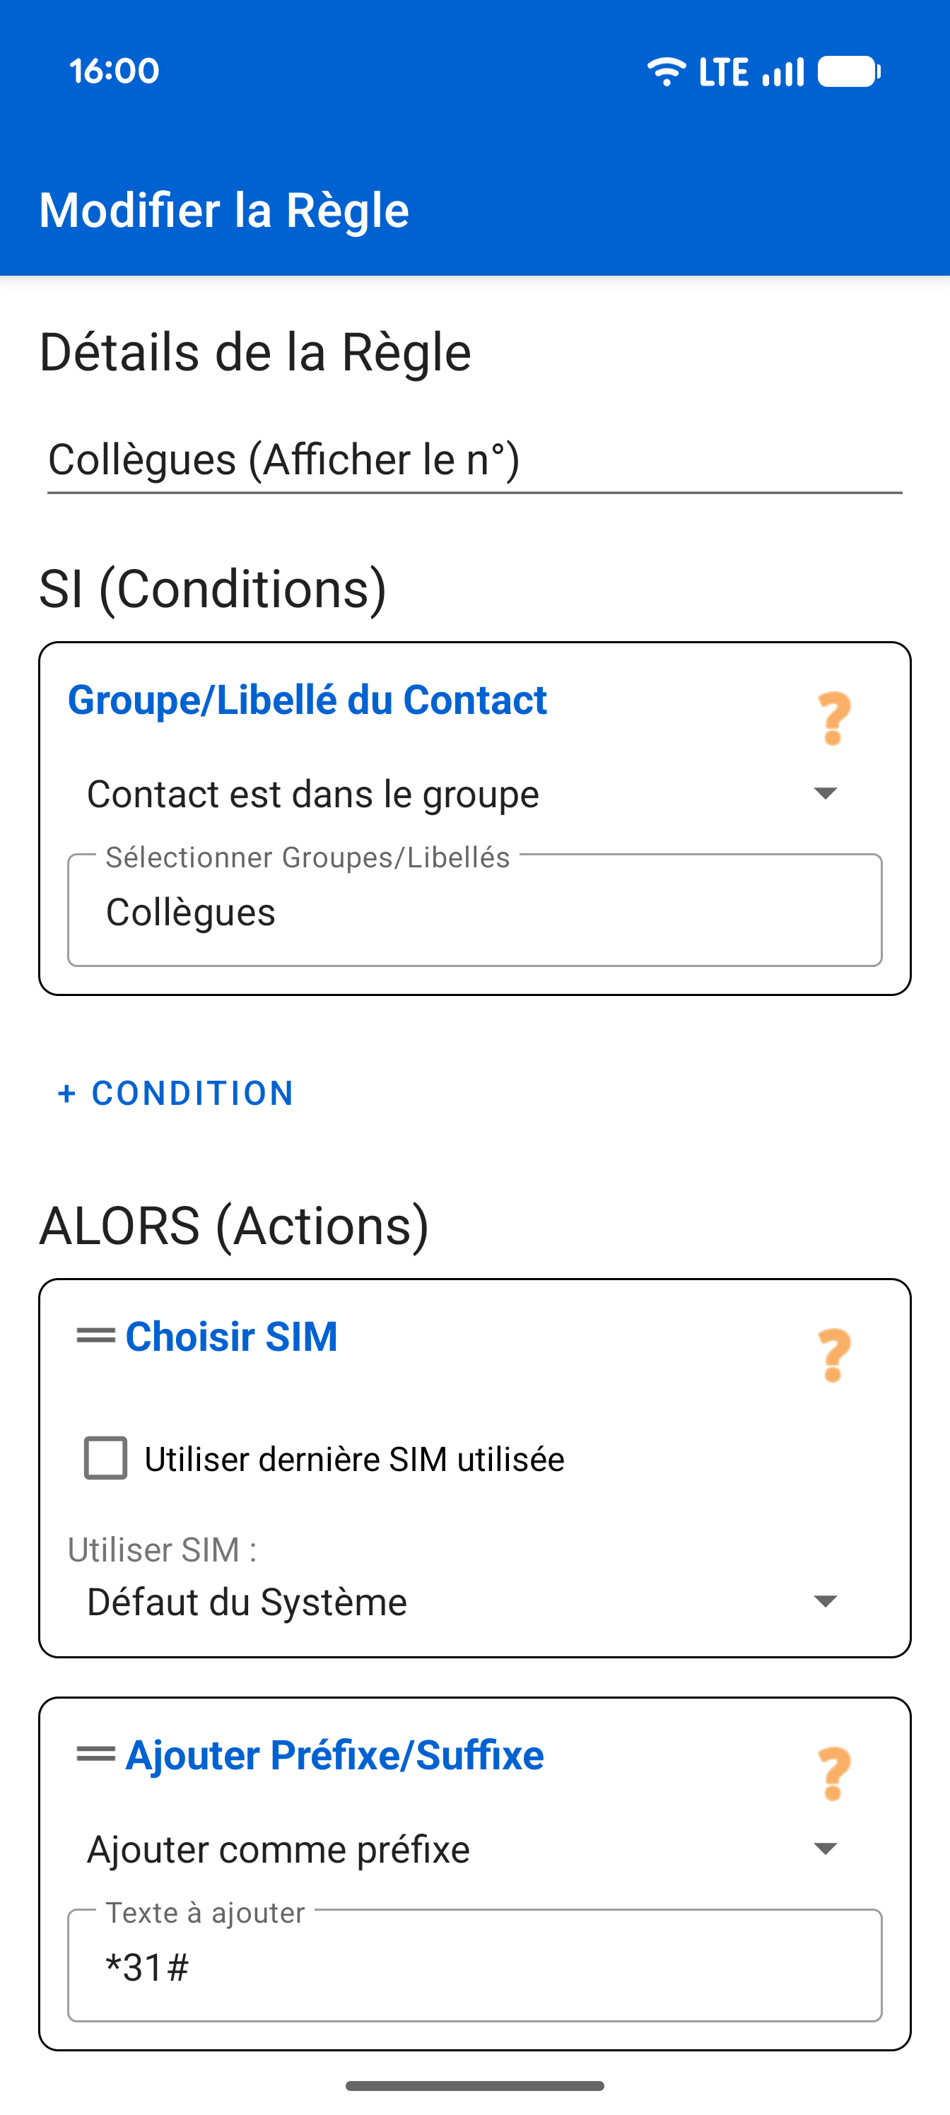Viewport: 950px width, 2115px height.
Task: Open help for Ajouter Préfixe/Suffixe action
Action: (x=833, y=1774)
